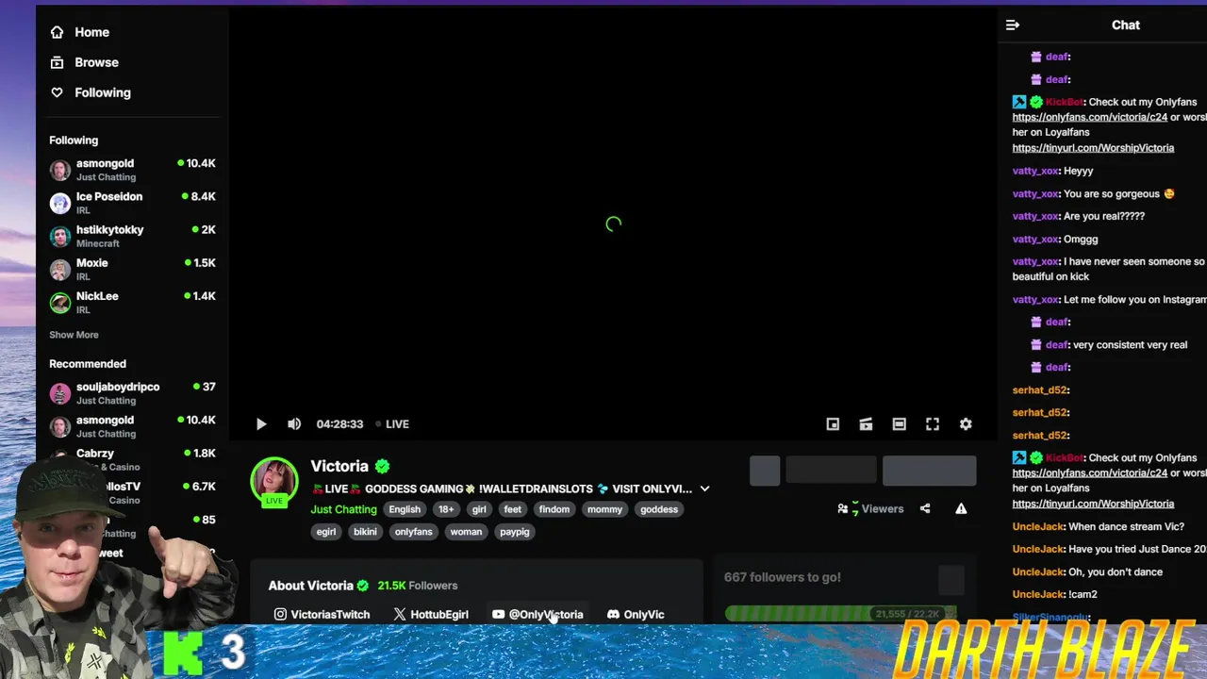Click UncleJack username saying !cam2
Viewport: 1207px width, 679px height.
coord(1038,594)
